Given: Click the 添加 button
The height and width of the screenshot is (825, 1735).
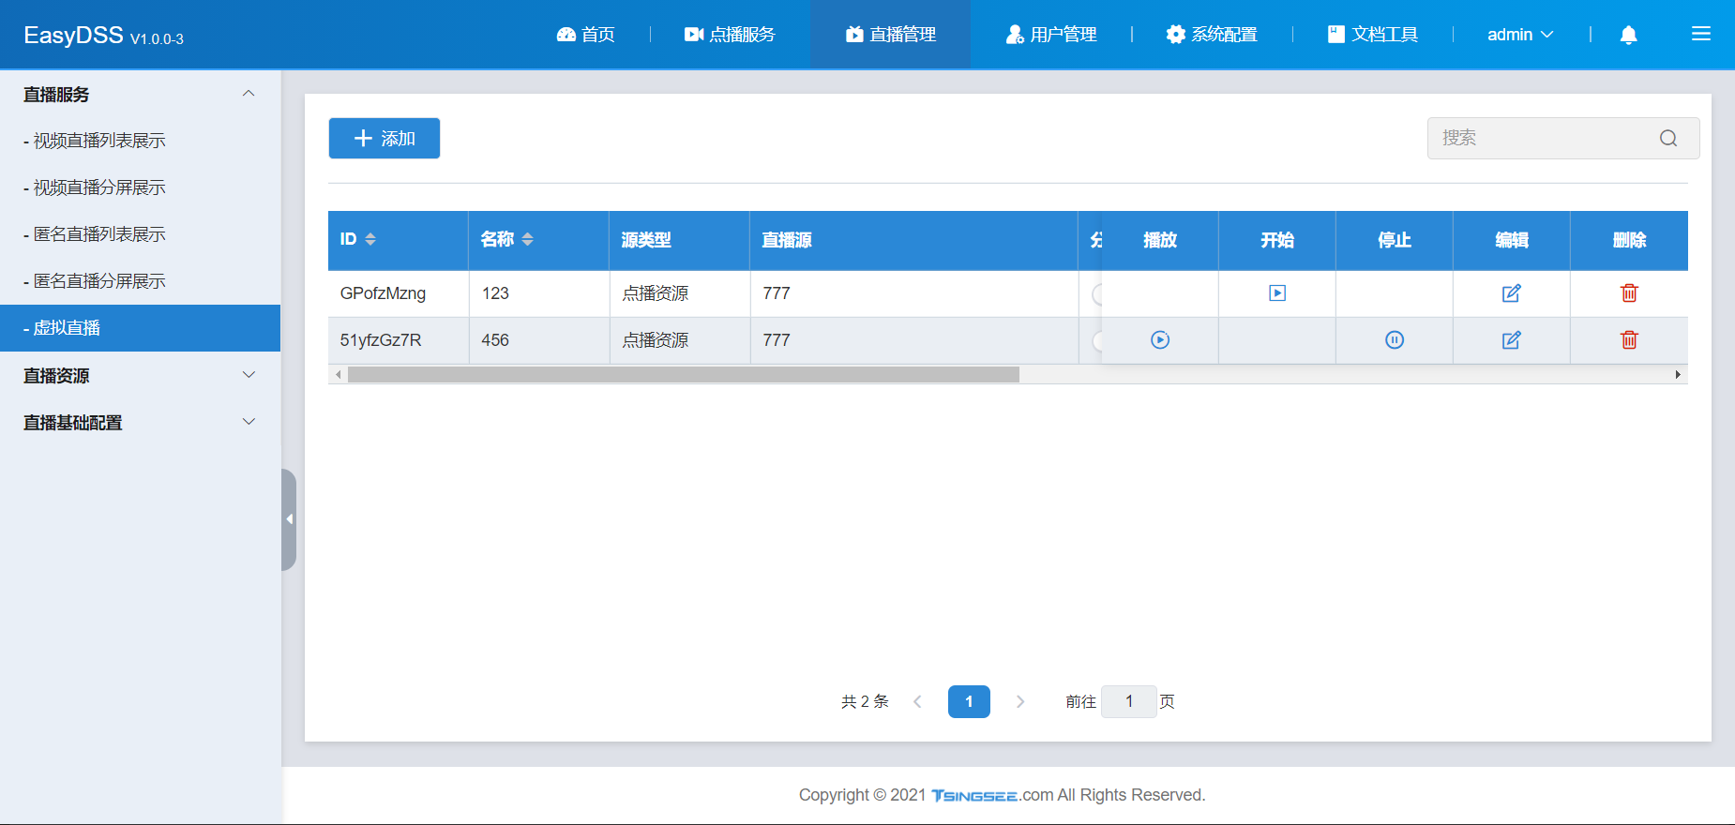Looking at the screenshot, I should (384, 138).
